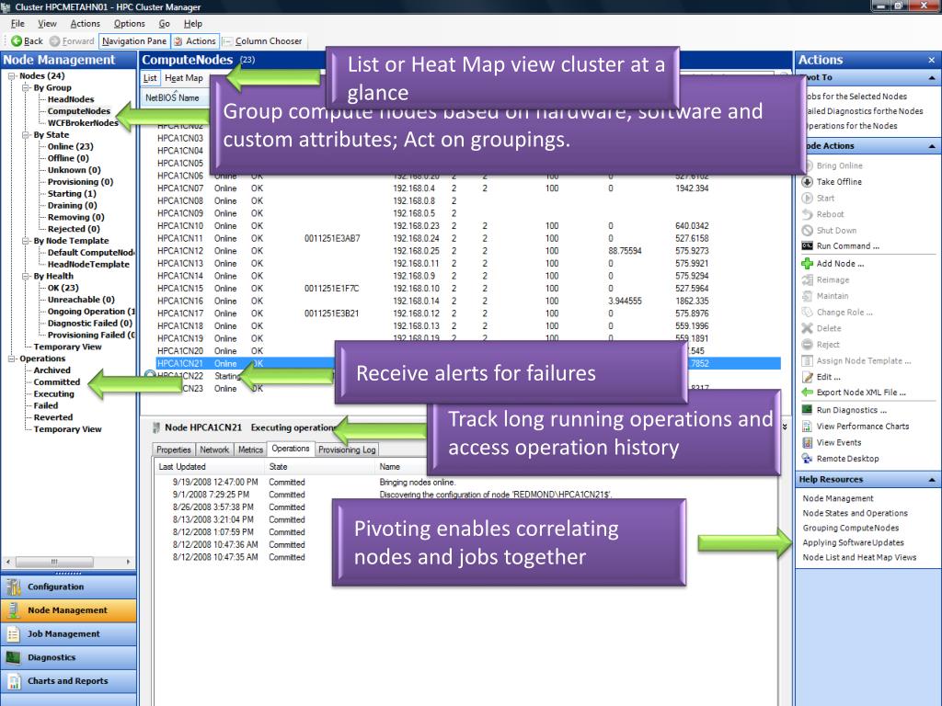Close the Actions pane with its X
942x706 pixels.
click(931, 60)
